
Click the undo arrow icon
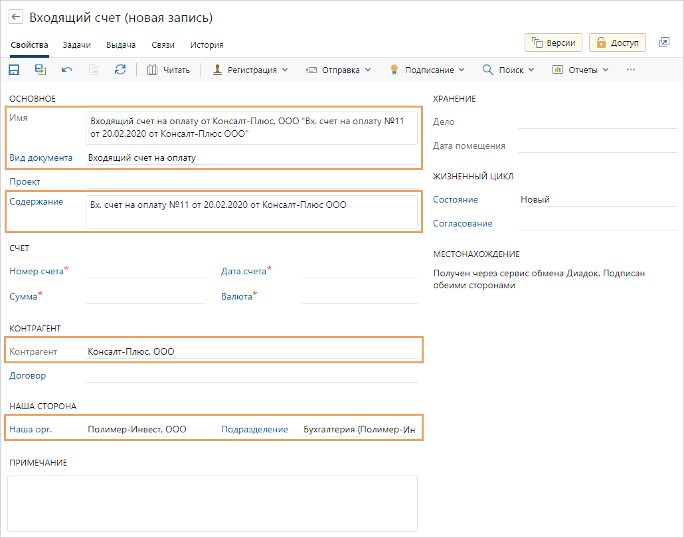coord(67,70)
